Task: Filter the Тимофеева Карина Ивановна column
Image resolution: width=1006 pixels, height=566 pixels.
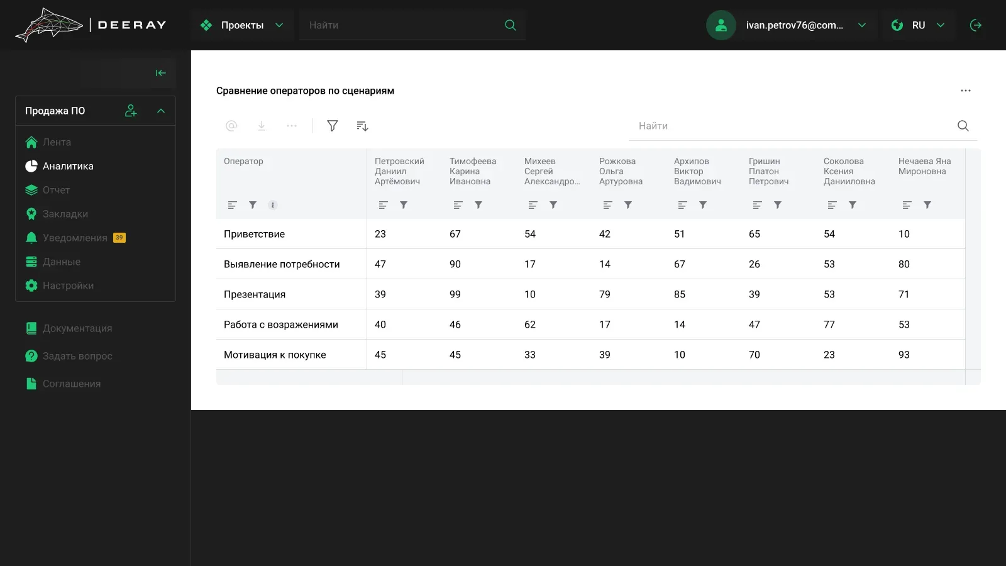Action: tap(478, 205)
